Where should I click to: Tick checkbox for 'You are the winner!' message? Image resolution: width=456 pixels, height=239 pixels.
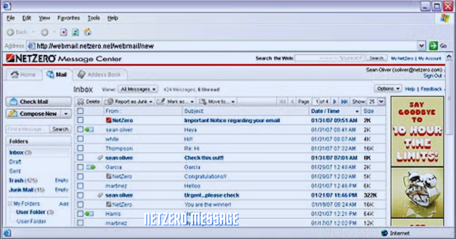pos(80,204)
